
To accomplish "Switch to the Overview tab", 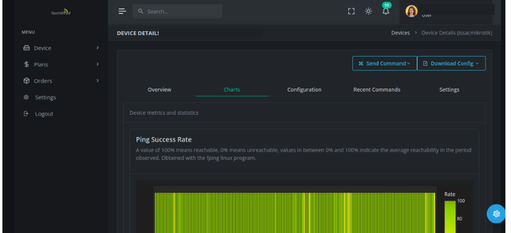I will click(159, 90).
